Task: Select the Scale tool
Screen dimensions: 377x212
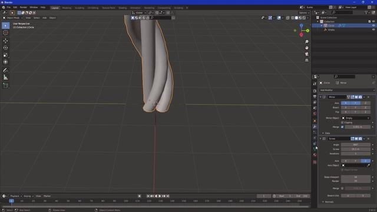Action: coord(5,55)
